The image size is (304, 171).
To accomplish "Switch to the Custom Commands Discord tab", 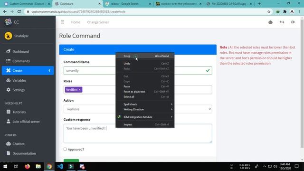I will (x=27, y=4).
